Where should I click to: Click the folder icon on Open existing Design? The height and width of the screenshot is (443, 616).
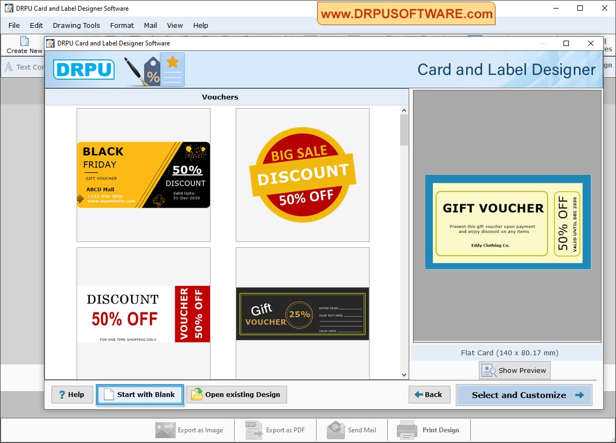pos(197,394)
